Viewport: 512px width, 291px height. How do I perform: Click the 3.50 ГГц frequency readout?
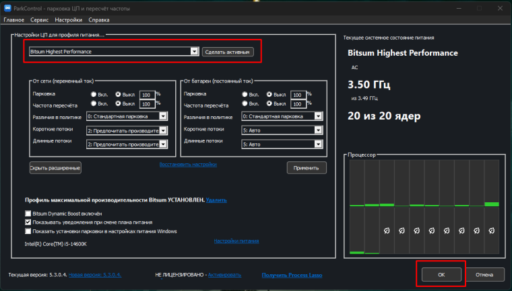[369, 85]
